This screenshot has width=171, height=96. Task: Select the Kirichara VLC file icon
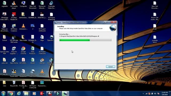(x=42, y=72)
